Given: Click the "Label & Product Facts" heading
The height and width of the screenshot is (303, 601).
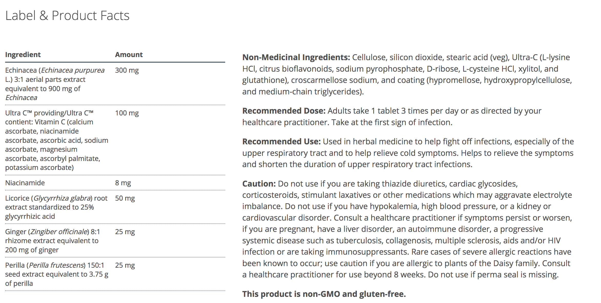Looking at the screenshot, I should coord(67,16).
